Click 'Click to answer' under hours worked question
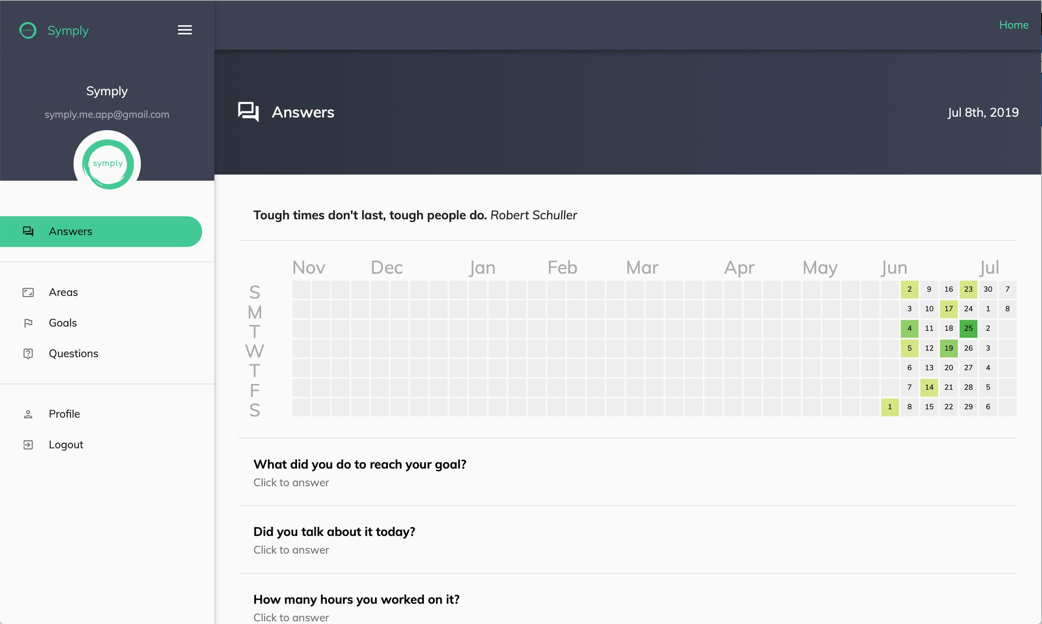This screenshot has width=1042, height=624. point(291,617)
